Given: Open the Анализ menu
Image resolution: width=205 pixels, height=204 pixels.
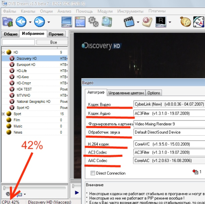Looking at the screenshot, I should [64, 11].
